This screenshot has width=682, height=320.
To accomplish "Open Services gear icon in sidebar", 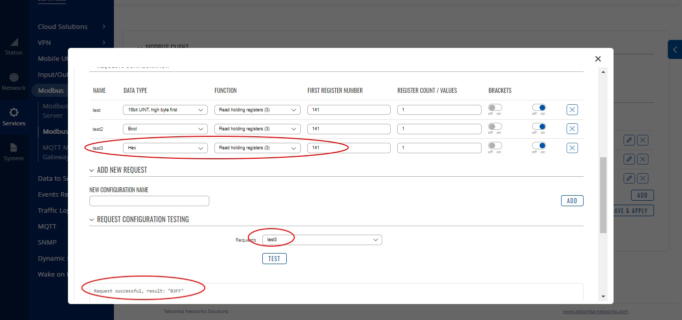I will click(x=13, y=112).
